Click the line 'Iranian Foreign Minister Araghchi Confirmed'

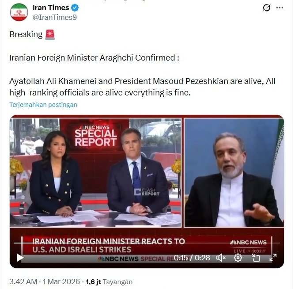(x=94, y=58)
